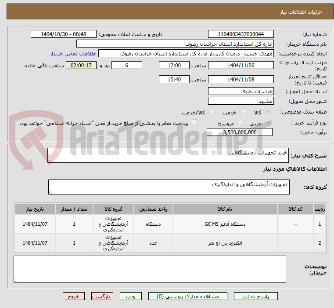The width and height of the screenshot is (334, 308).
Task: Toggle the اسناد خزانه اسلامی payment checkbox
Action: (195, 122)
